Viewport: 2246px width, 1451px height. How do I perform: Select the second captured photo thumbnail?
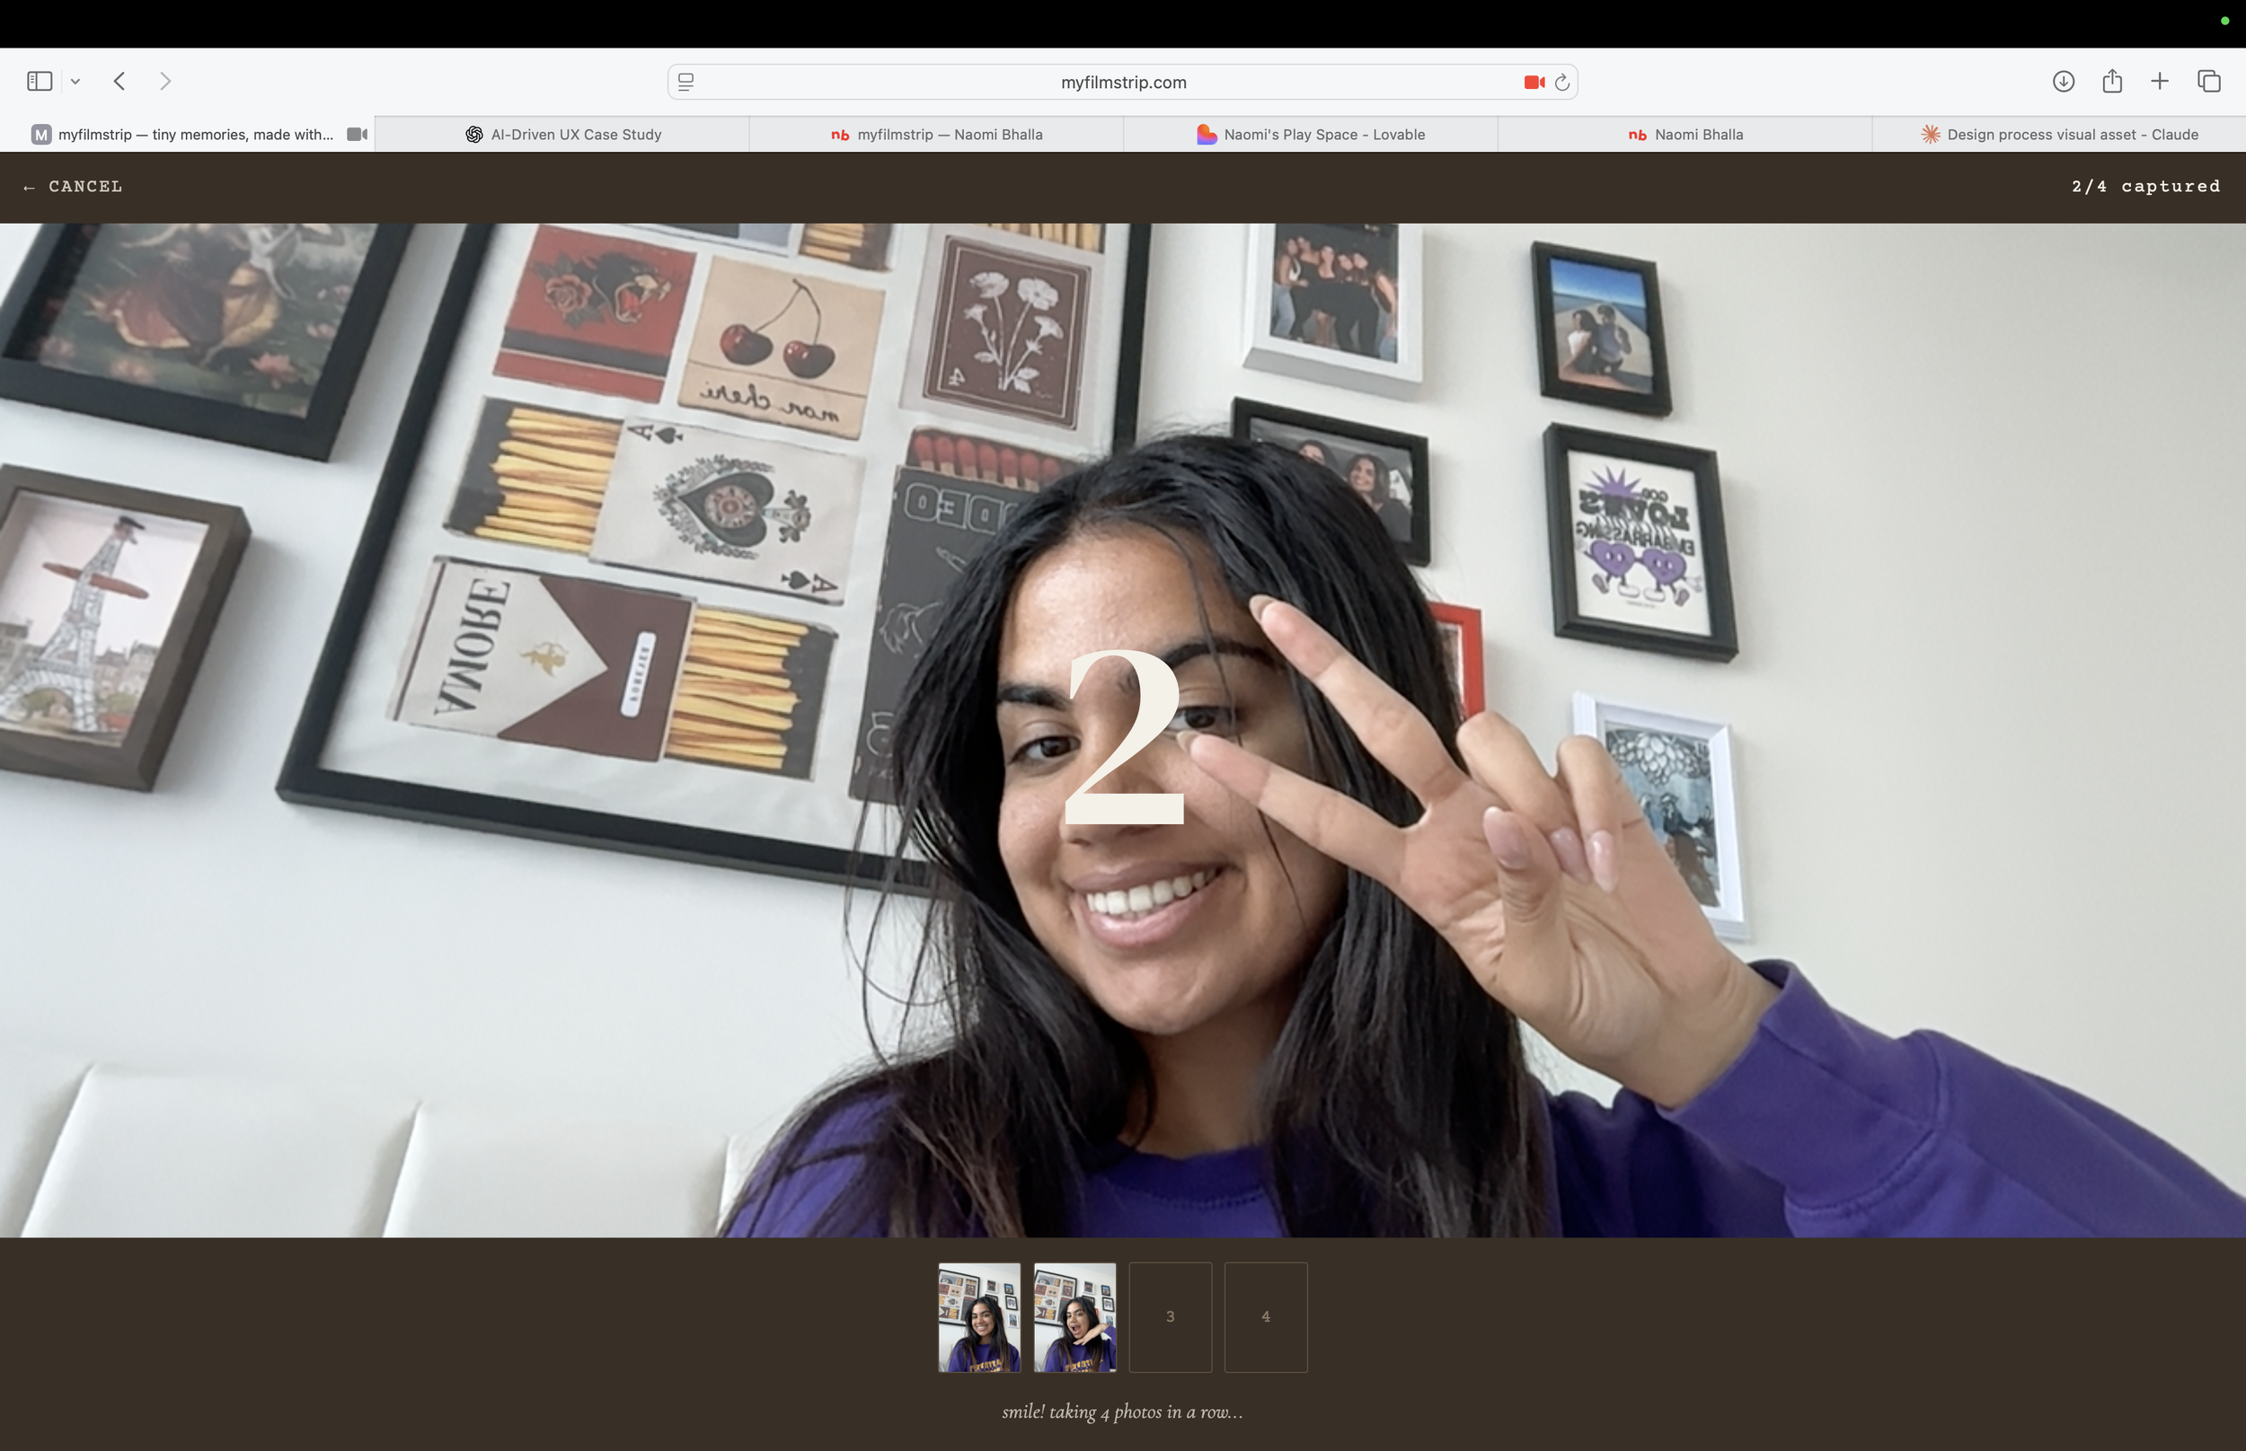1074,1316
